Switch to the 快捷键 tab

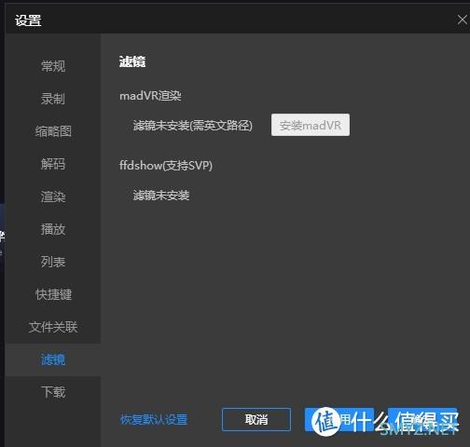click(x=53, y=294)
